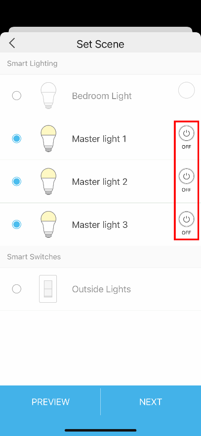Tap the Outside Lights label

(x=101, y=289)
